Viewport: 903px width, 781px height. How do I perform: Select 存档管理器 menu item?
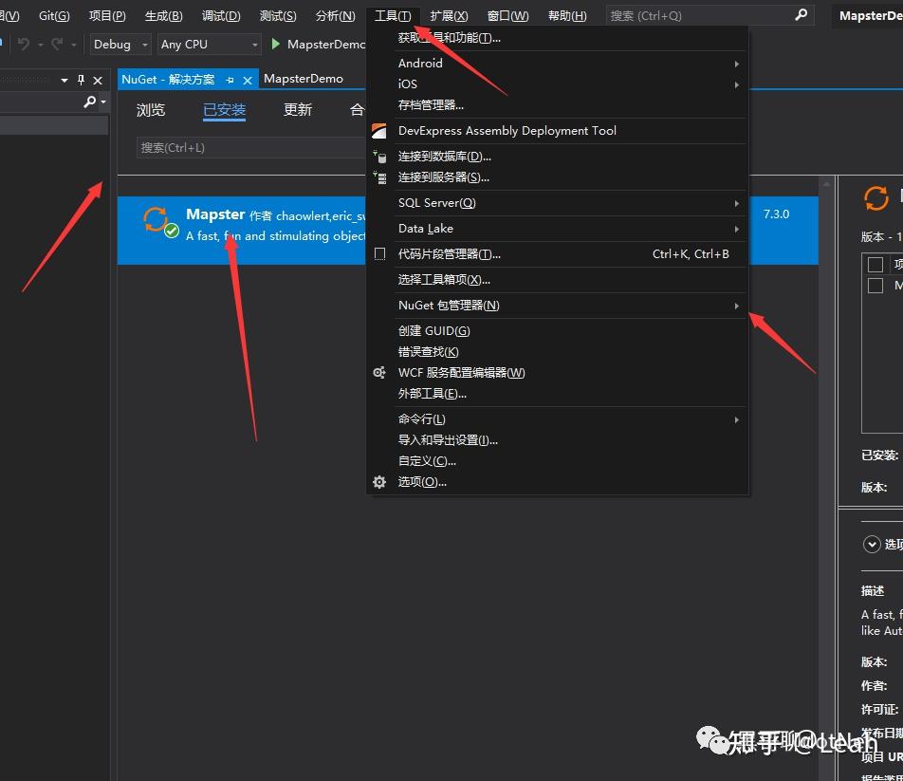pos(431,104)
